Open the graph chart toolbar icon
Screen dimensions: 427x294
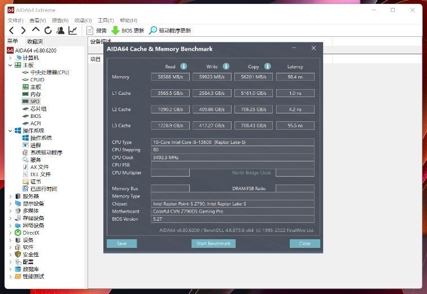[73, 30]
